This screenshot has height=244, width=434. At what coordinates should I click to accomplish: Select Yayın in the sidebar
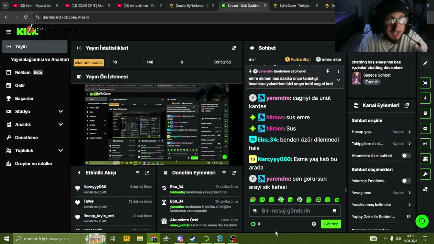pyautogui.click(x=35, y=46)
